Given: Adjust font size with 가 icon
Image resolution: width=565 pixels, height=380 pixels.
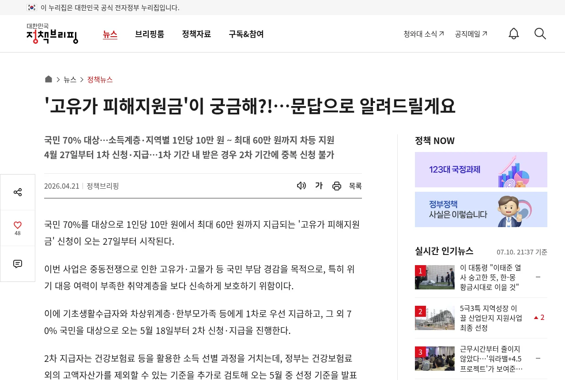Looking at the screenshot, I should pyautogui.click(x=319, y=186).
